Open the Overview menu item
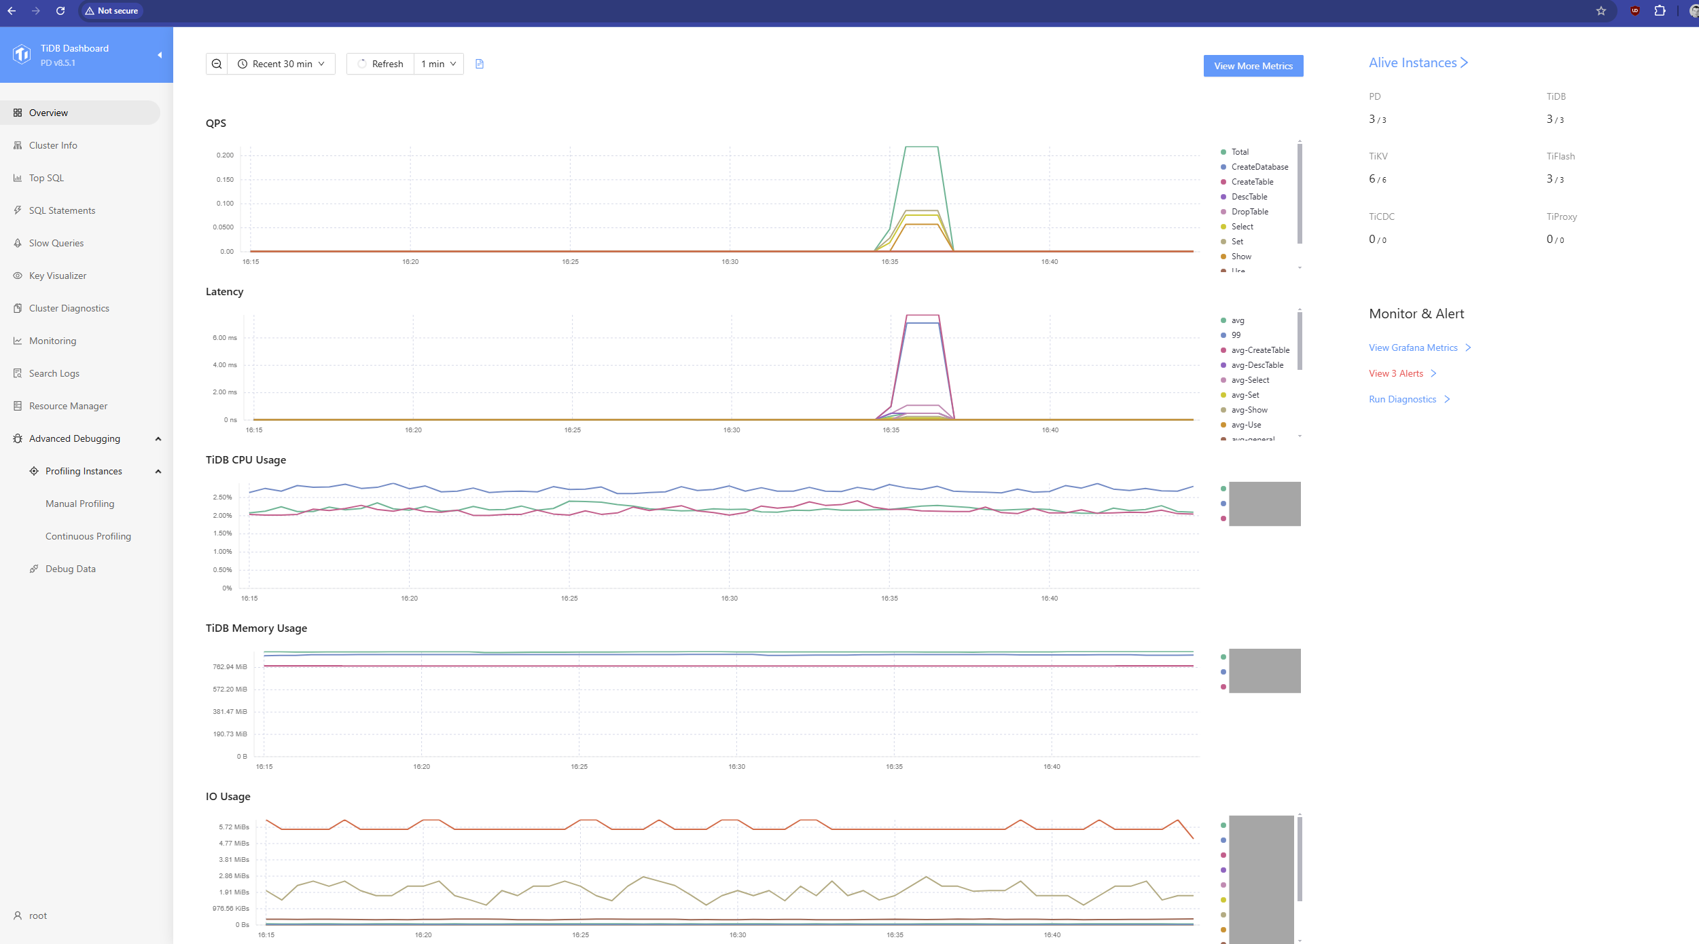 [80, 113]
